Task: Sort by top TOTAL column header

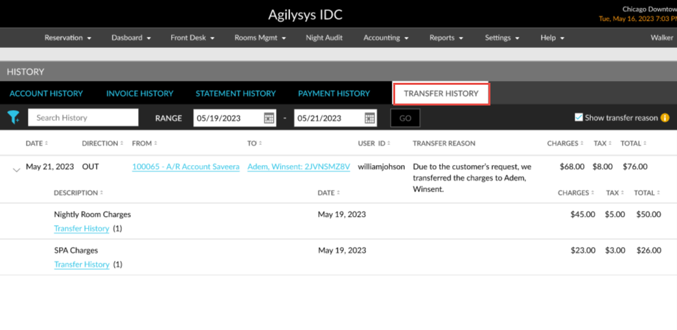Action: (x=634, y=143)
